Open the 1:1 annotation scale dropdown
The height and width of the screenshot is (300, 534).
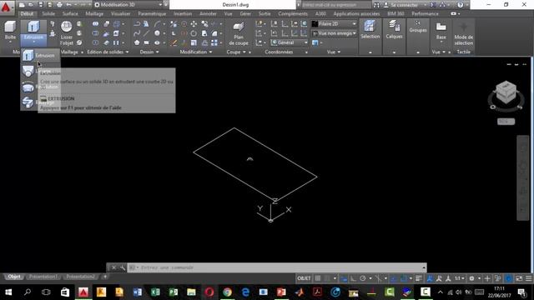point(460,278)
